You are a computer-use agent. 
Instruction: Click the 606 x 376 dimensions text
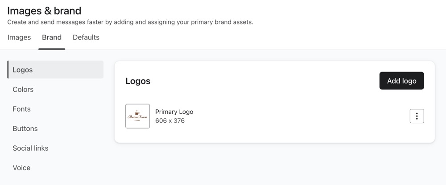point(170,121)
